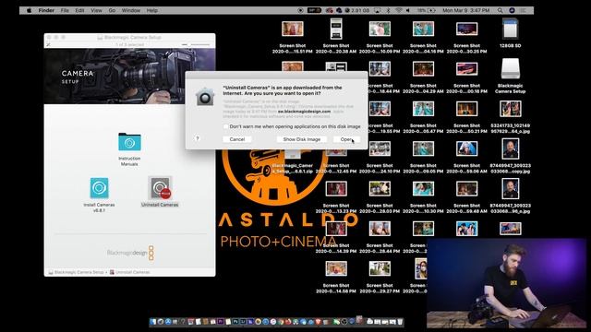
Task: Open the View menu
Action: point(96,10)
